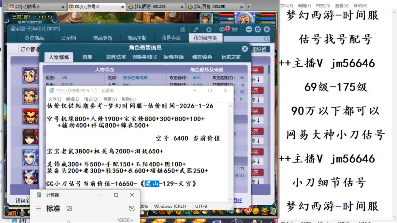Click highlighted 梁山 text in Notepad
Image resolution: width=397 pixels, height=223 pixels.
tap(152, 184)
